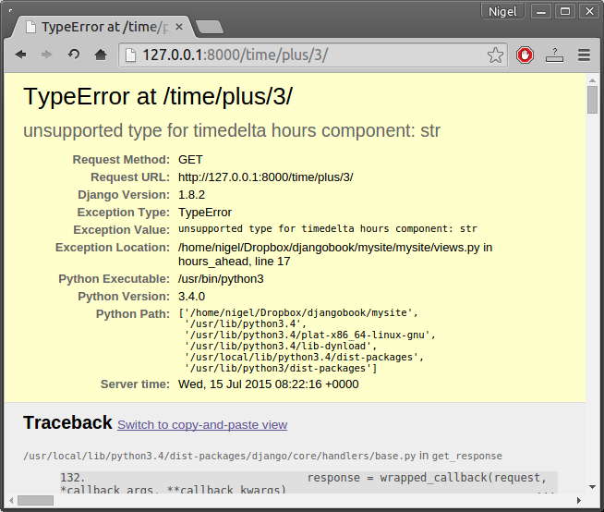Click the unsupported type for timedelta summary line
Screen dimensions: 604x512
pyautogui.click(x=232, y=130)
